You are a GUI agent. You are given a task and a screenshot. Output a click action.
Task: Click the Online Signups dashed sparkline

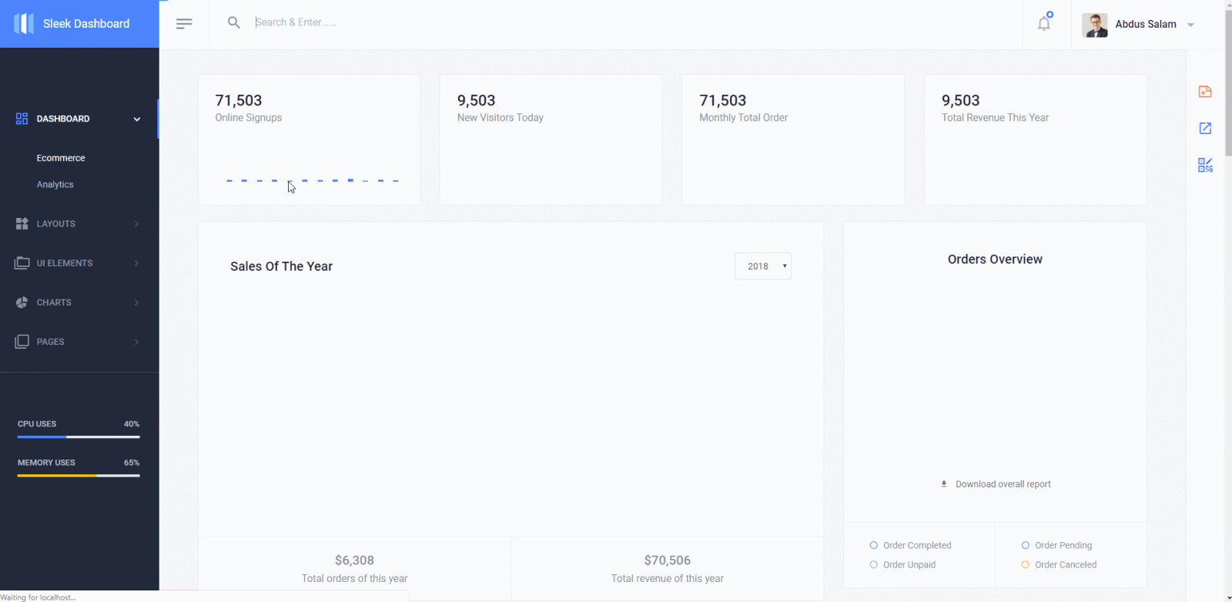coord(313,180)
